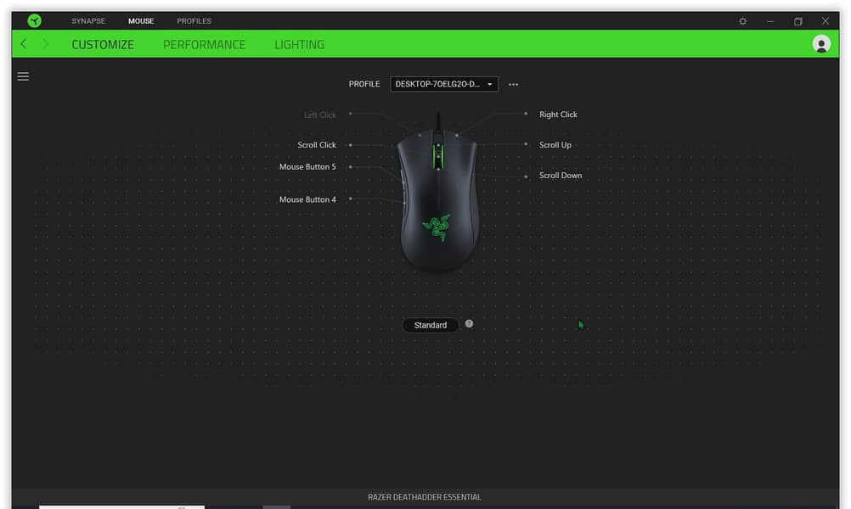Switch to the MOUSE tab
Image resolution: width=851 pixels, height=509 pixels.
(x=141, y=20)
